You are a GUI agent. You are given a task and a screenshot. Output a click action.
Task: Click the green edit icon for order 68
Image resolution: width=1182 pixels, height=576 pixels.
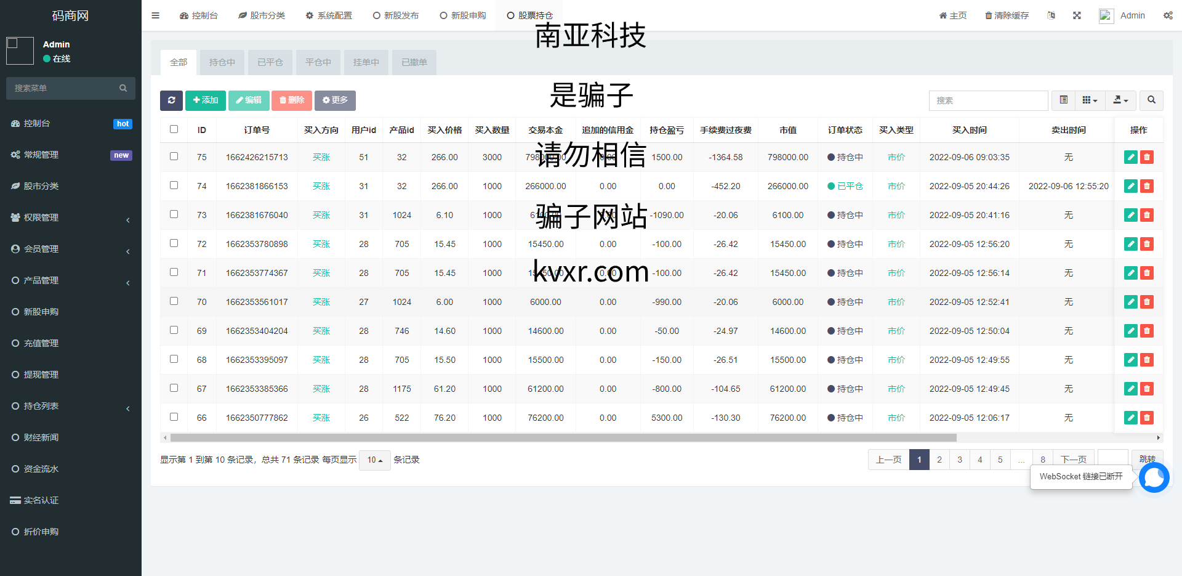coord(1131,360)
